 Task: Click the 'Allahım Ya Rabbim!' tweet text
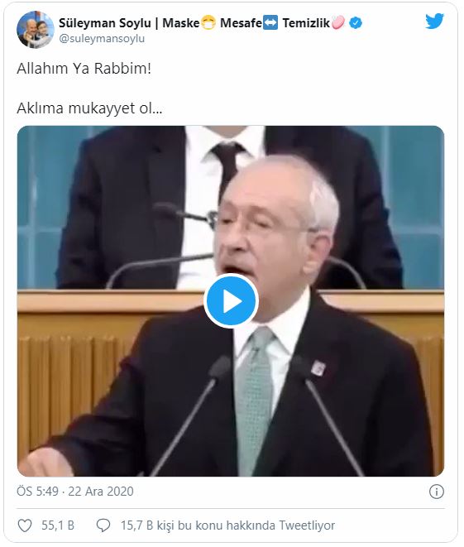[84, 69]
